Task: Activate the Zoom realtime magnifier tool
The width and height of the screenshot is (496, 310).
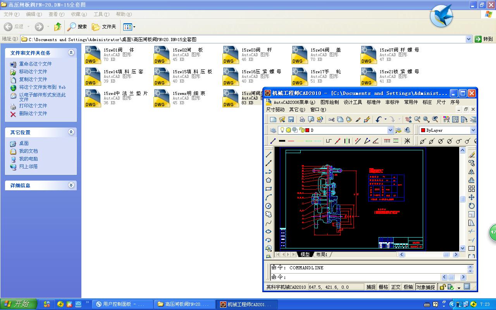Action: pyautogui.click(x=417, y=120)
